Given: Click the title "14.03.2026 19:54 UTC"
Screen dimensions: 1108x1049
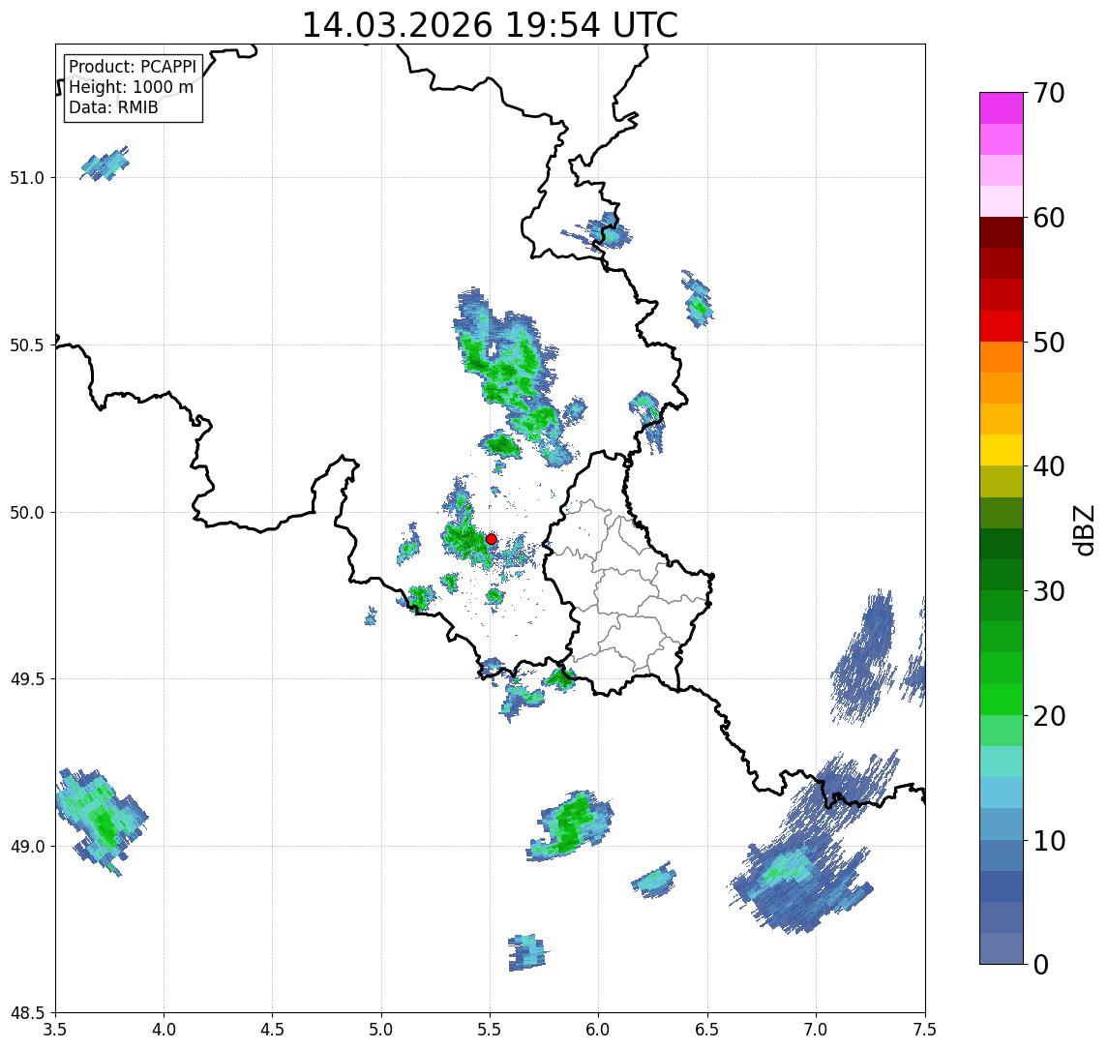Looking at the screenshot, I should tap(490, 25).
